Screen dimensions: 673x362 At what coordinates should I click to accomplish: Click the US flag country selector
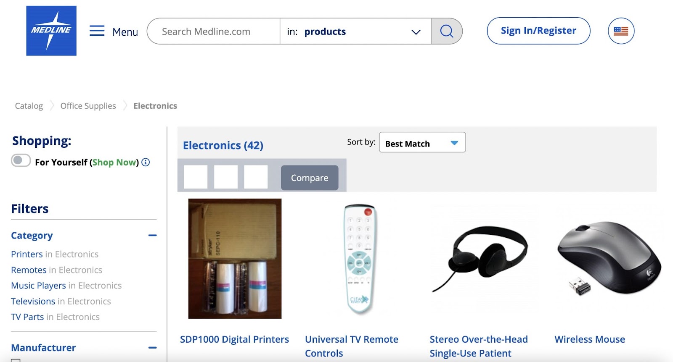[621, 31]
